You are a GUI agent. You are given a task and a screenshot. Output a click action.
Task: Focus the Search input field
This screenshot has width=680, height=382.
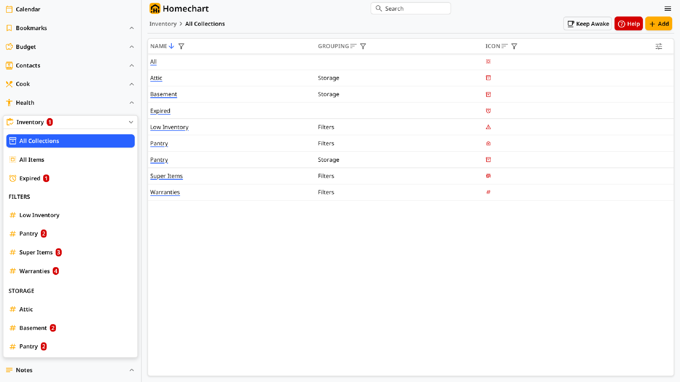(x=411, y=9)
